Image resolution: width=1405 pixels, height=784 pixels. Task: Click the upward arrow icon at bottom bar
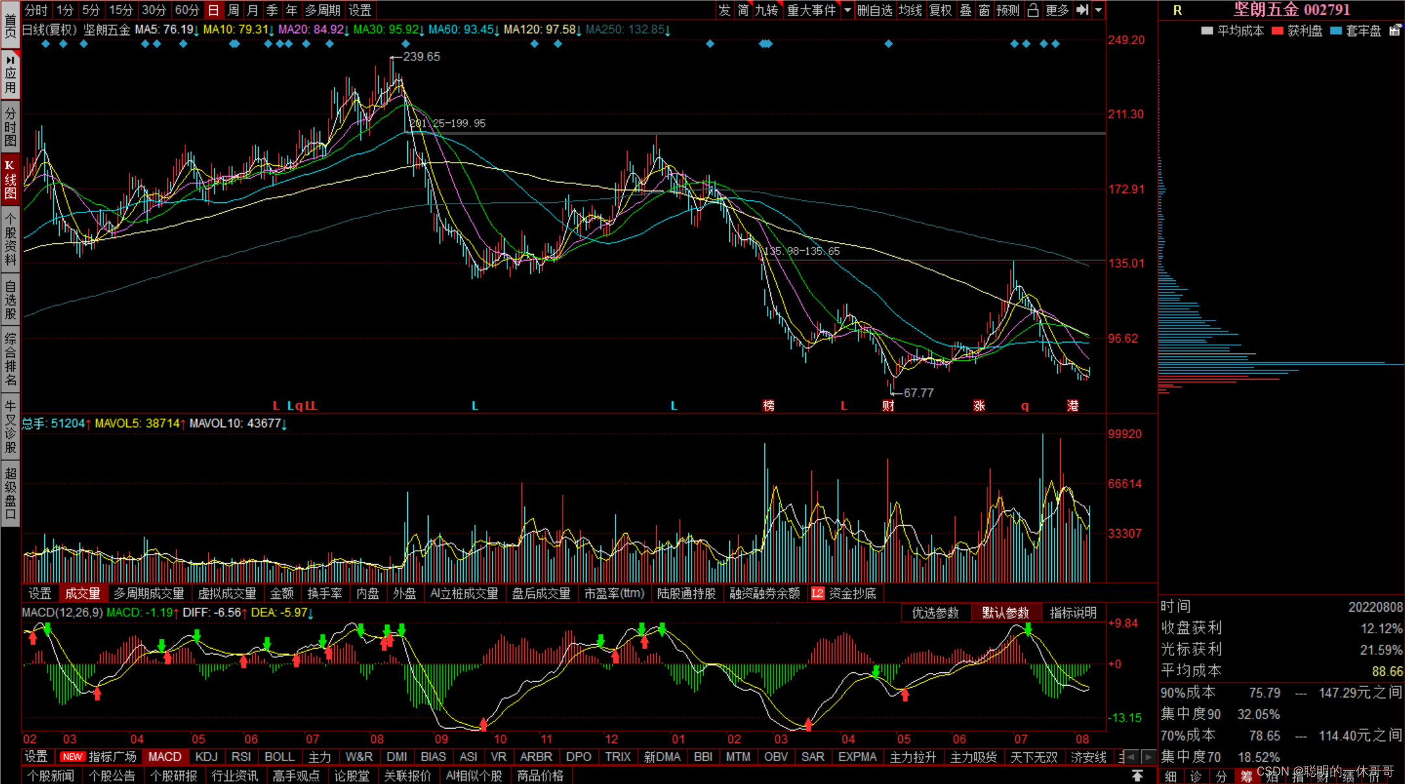coord(1137,776)
